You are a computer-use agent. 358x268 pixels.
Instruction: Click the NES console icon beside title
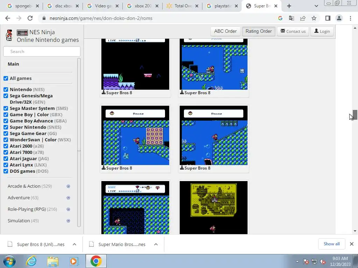point(22,33)
